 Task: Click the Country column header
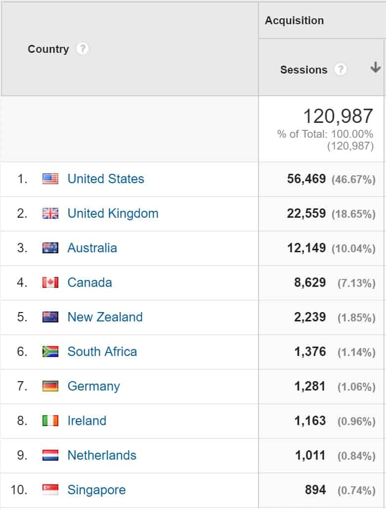click(48, 49)
